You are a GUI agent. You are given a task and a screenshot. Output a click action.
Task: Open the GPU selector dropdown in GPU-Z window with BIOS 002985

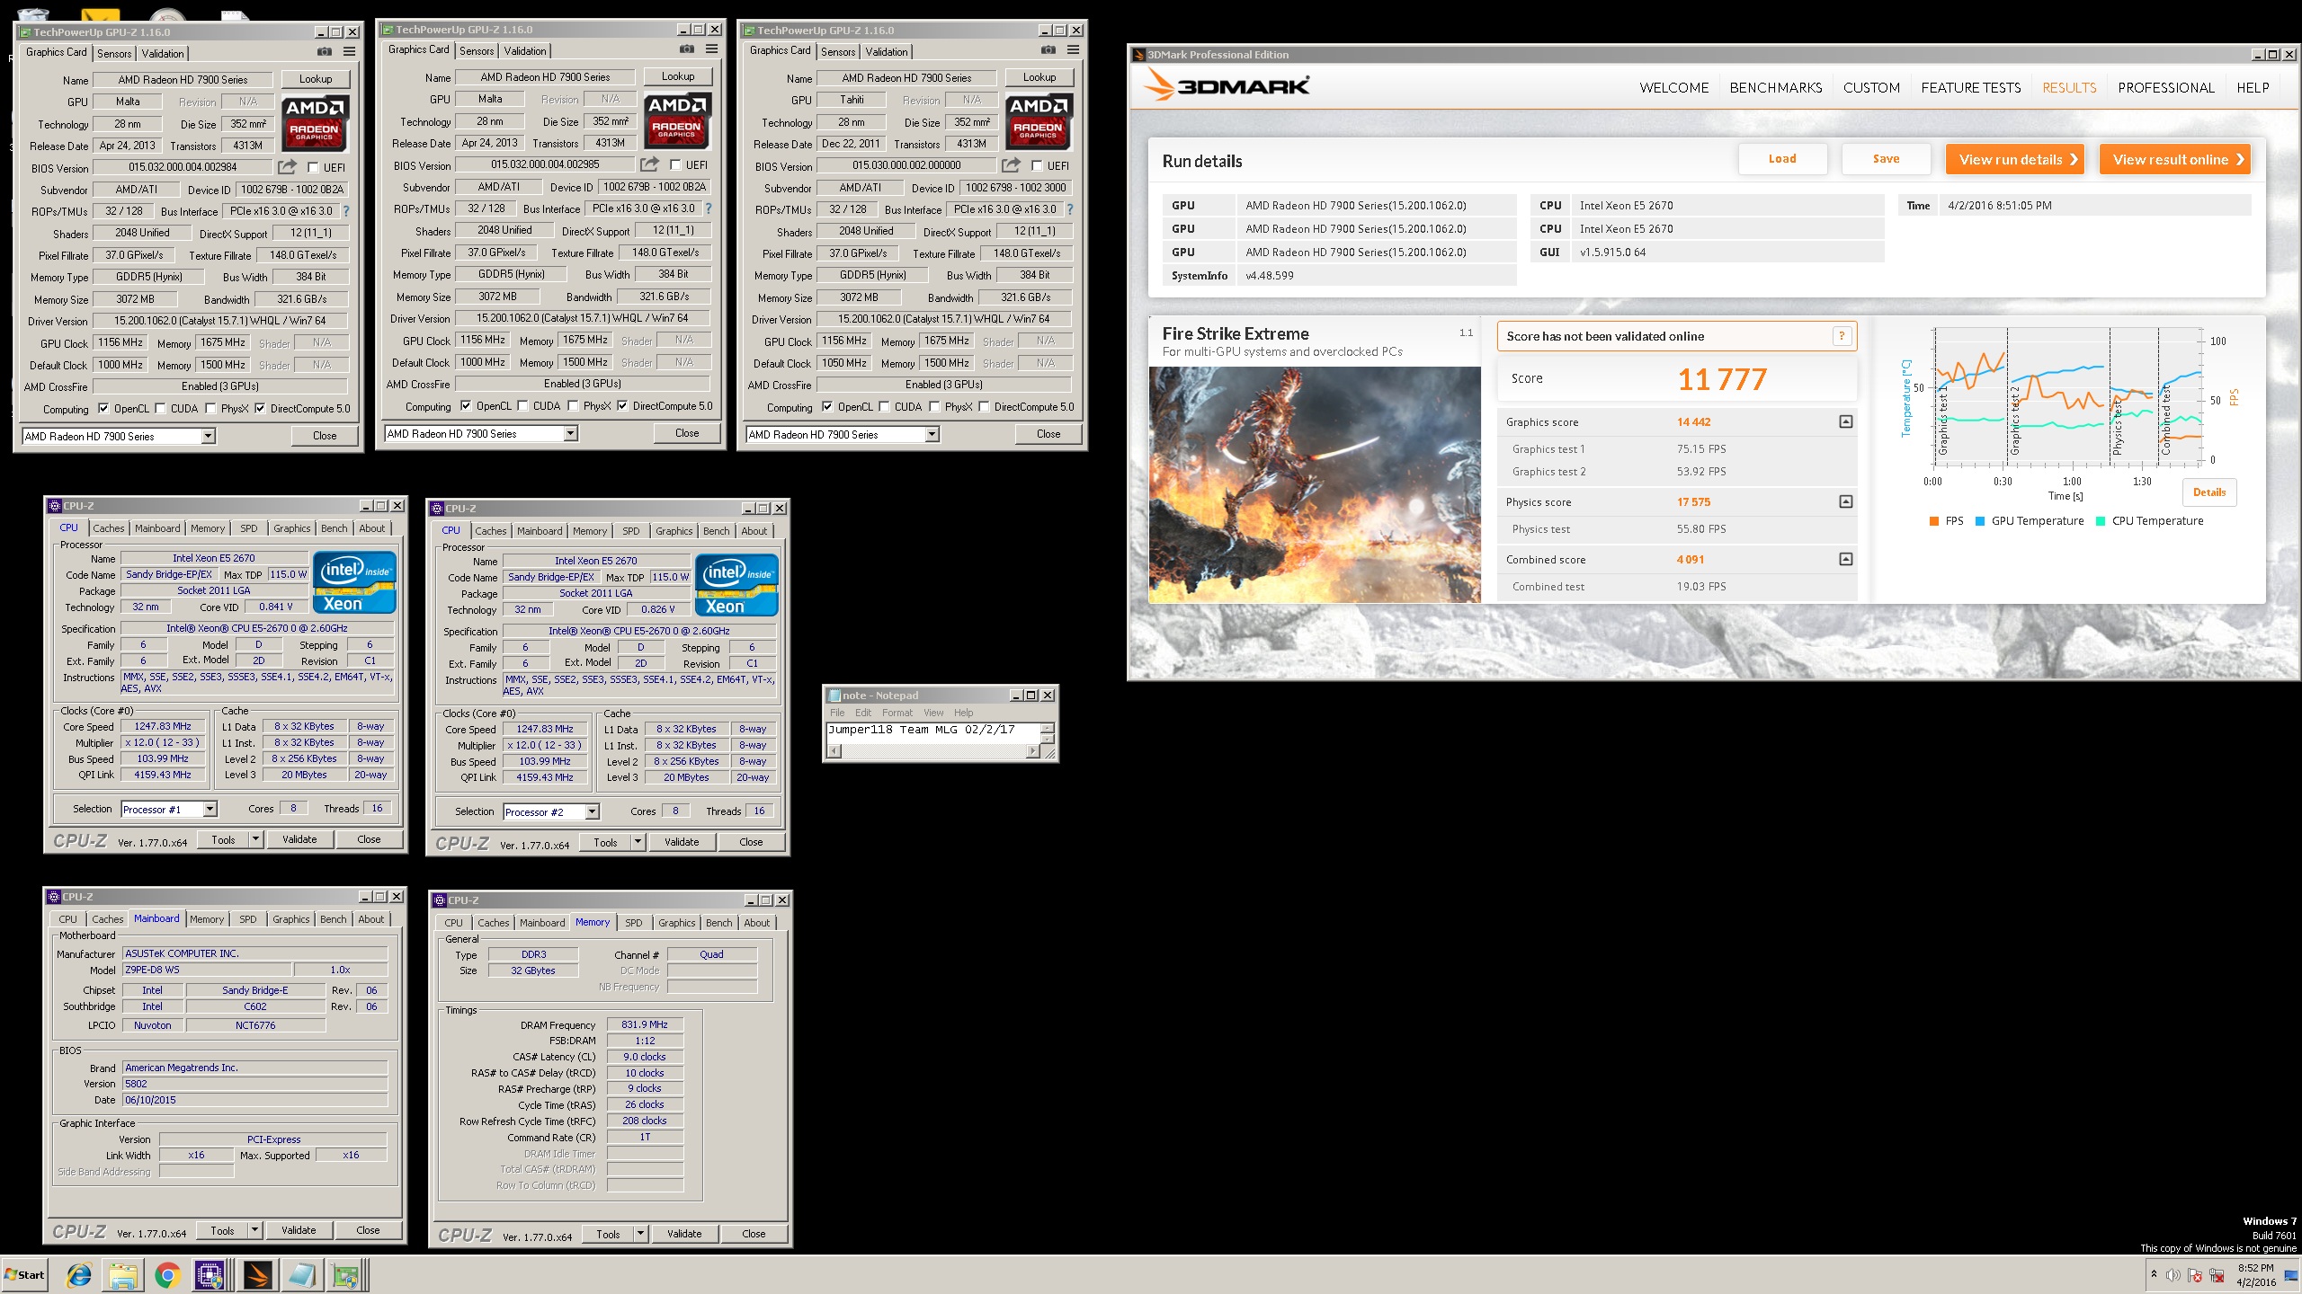(x=570, y=434)
